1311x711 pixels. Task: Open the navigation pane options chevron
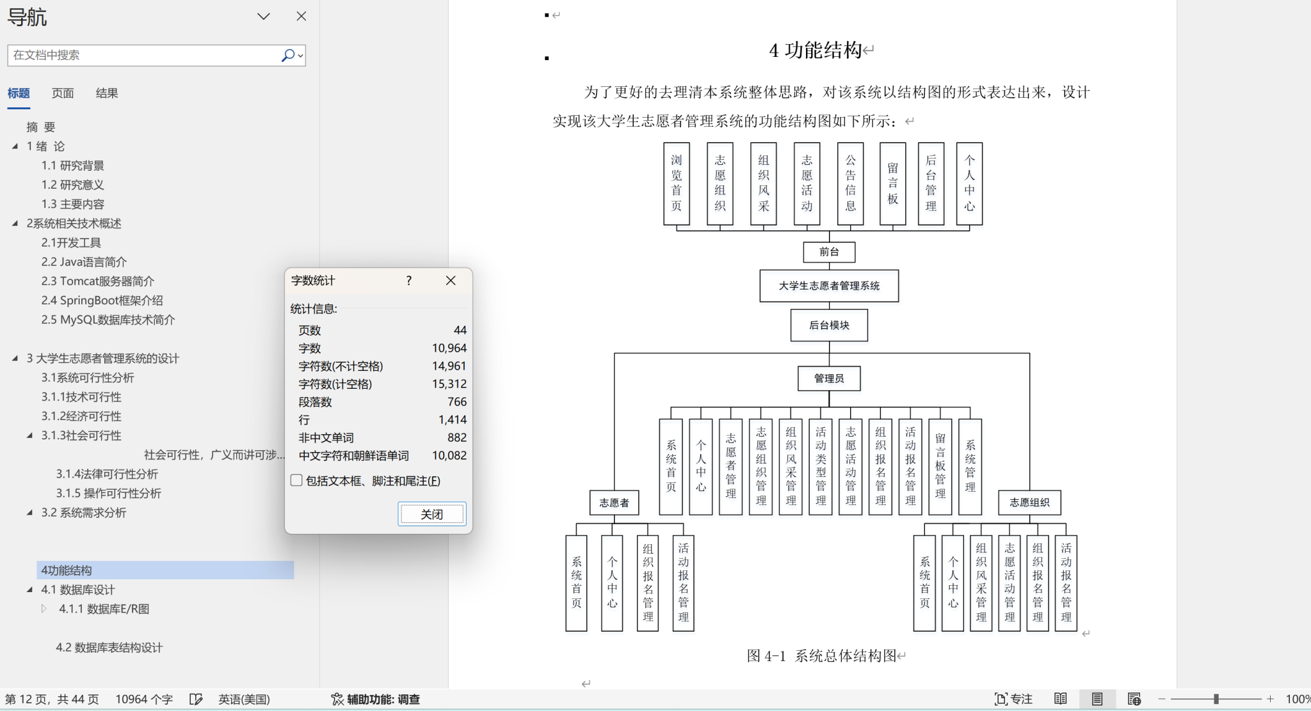pos(264,17)
